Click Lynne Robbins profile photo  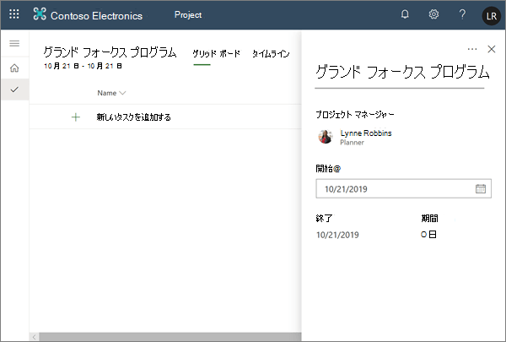point(326,137)
